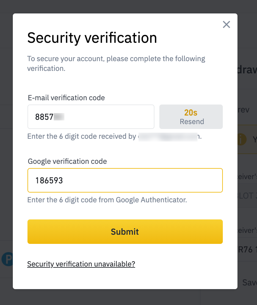
Task: Close the Security verification dialog
Action: pyautogui.click(x=226, y=24)
